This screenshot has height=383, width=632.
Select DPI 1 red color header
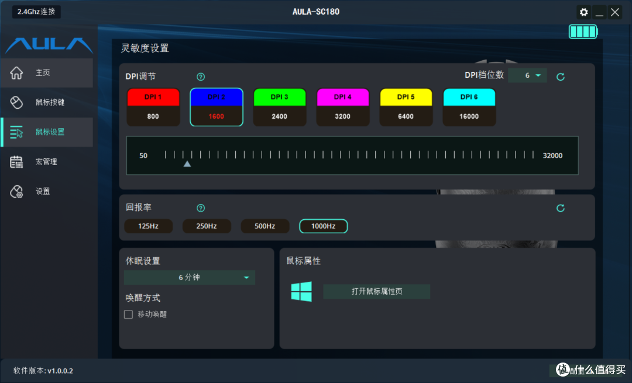point(153,97)
